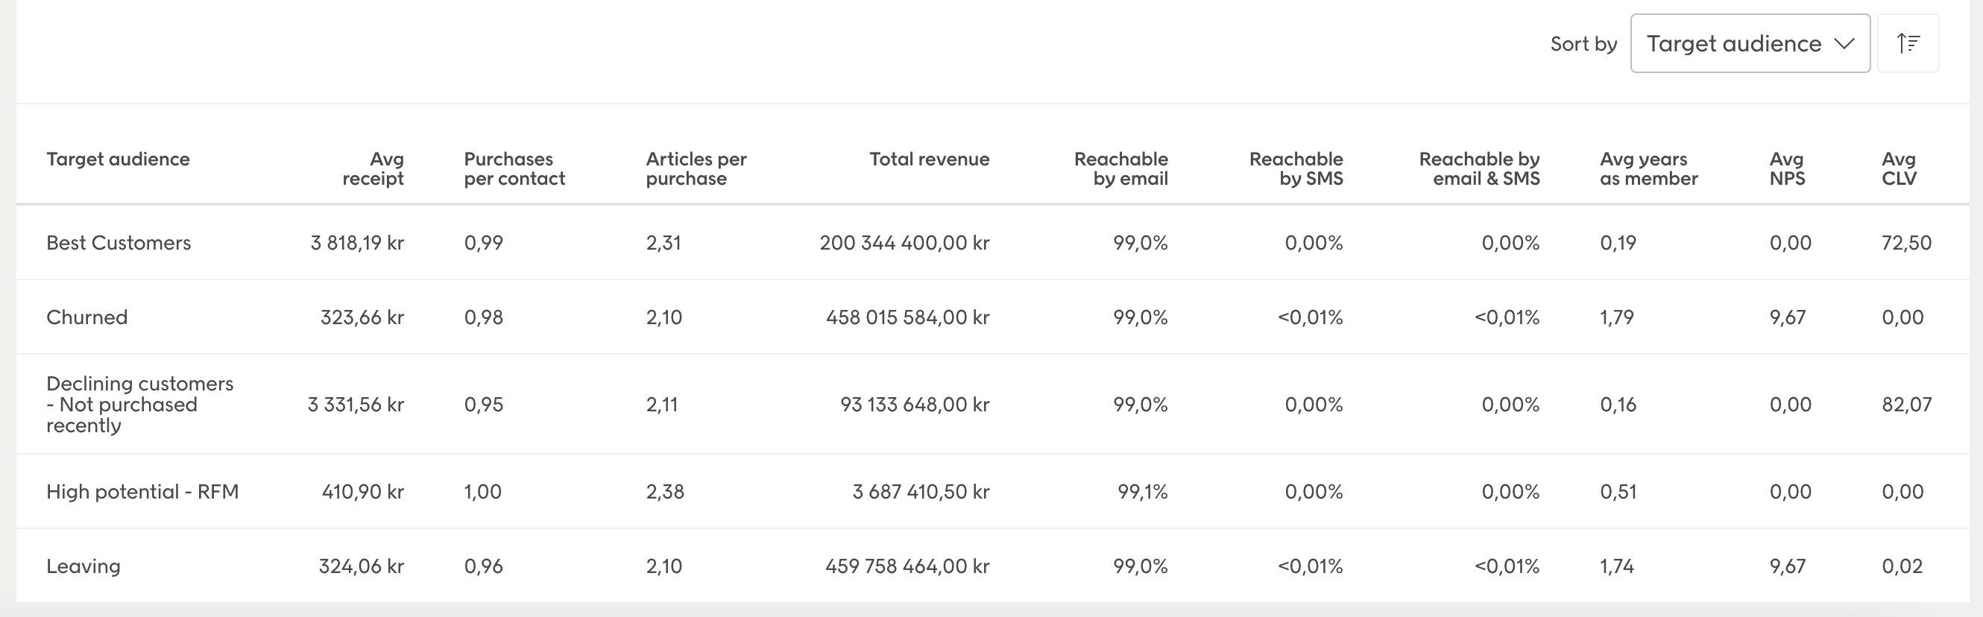Image resolution: width=1983 pixels, height=617 pixels.
Task: Click the dropdown chevron next to Target audience
Action: (x=1844, y=43)
